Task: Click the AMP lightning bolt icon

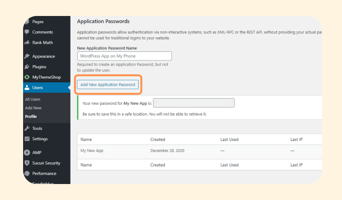Action: tap(27, 152)
